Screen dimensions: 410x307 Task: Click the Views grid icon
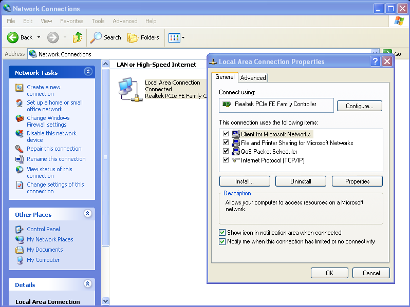tap(174, 38)
